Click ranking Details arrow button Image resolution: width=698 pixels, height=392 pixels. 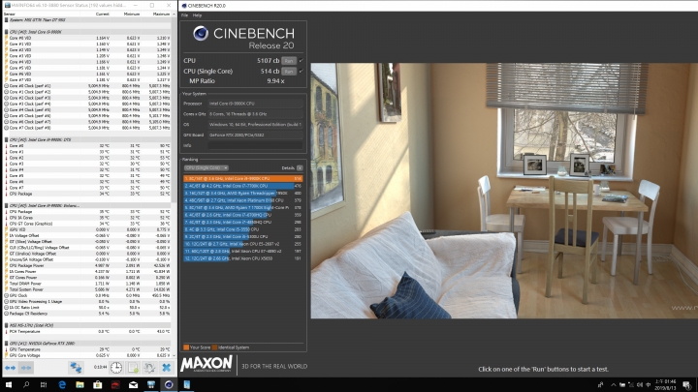tap(300, 168)
